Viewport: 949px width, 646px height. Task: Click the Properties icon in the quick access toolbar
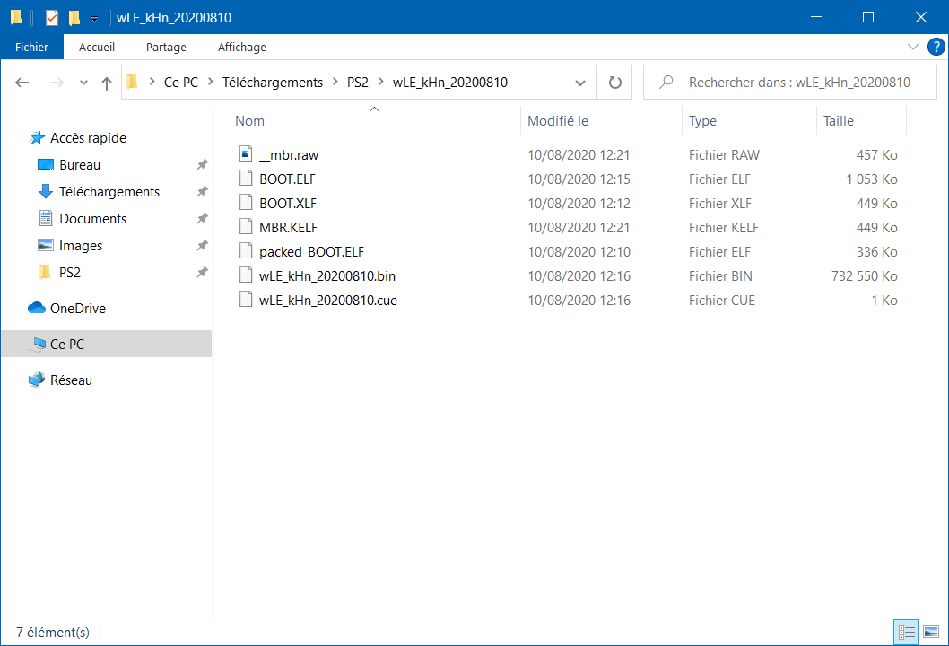[52, 18]
